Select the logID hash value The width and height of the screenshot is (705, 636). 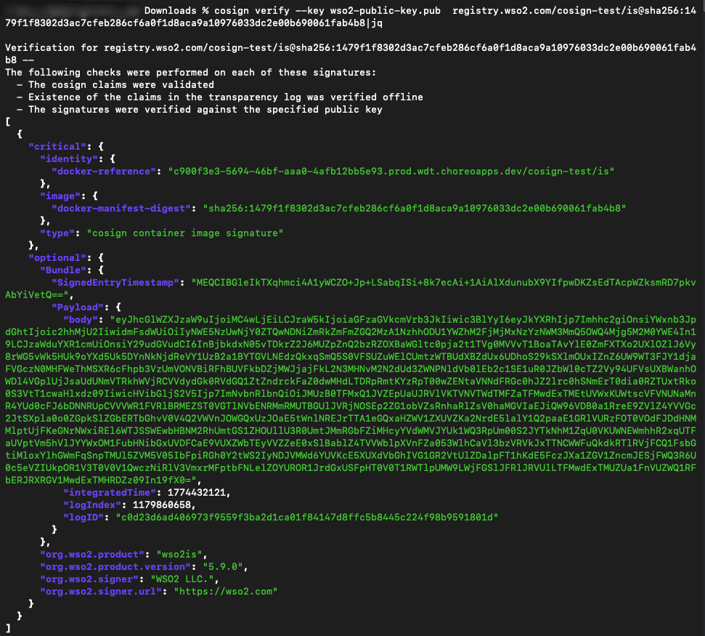point(307,518)
